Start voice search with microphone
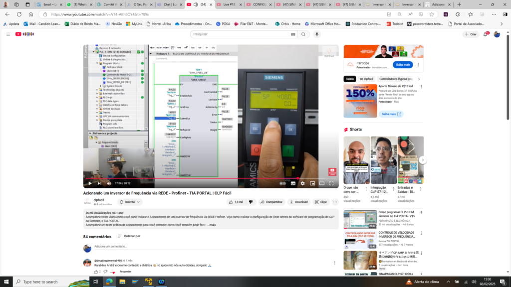This screenshot has width=511, height=287. click(317, 34)
